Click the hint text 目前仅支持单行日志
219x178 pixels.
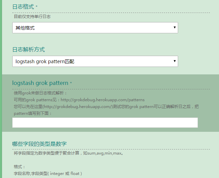click(x=32, y=16)
